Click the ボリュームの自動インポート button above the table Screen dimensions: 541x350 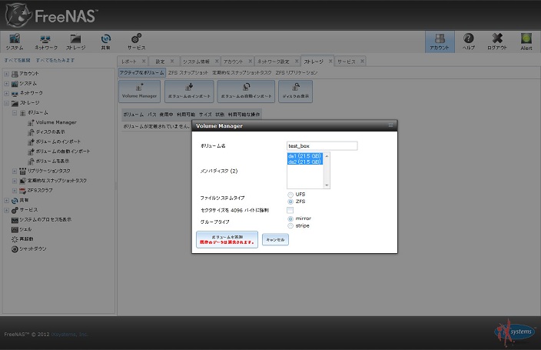246,92
